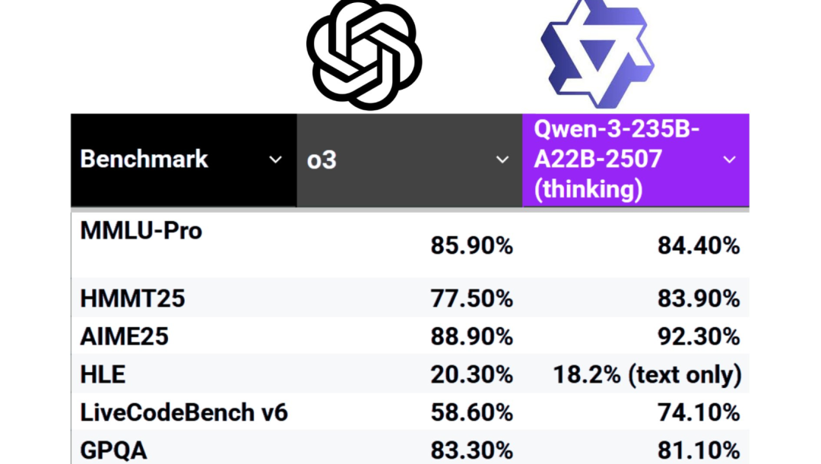Select the 74.10% LiveCodeBench score

(699, 412)
